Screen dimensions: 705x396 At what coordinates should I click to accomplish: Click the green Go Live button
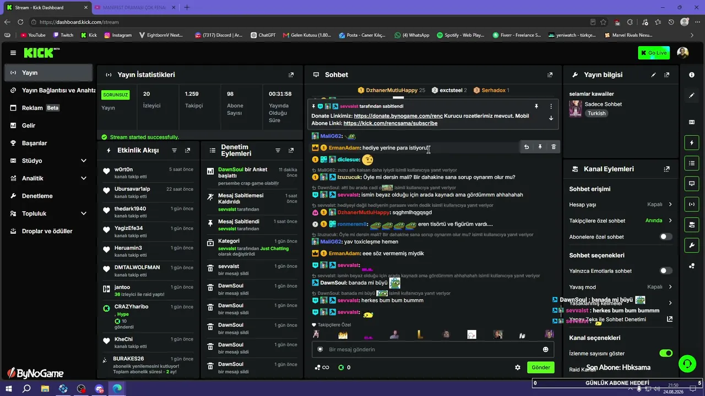pyautogui.click(x=654, y=53)
